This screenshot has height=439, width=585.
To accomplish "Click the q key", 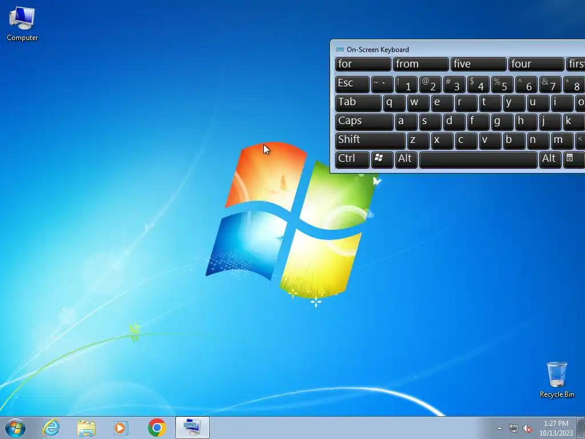I will click(394, 103).
